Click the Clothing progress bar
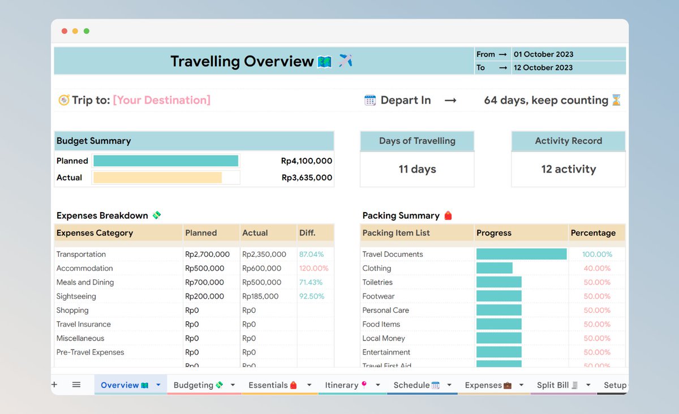The height and width of the screenshot is (414, 679). tap(495, 268)
